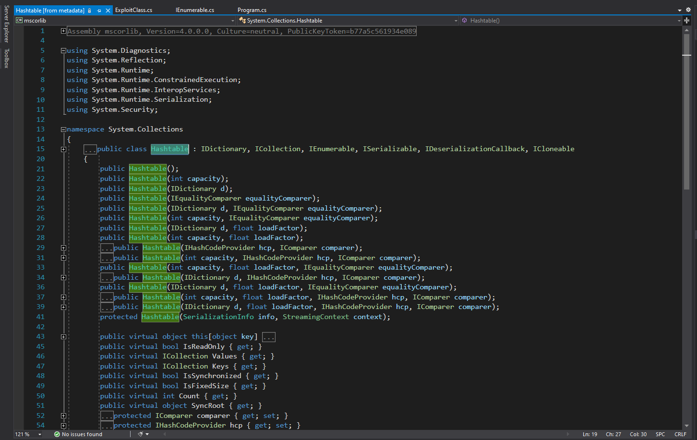Click the IsSynchronized property name

tap(212, 376)
